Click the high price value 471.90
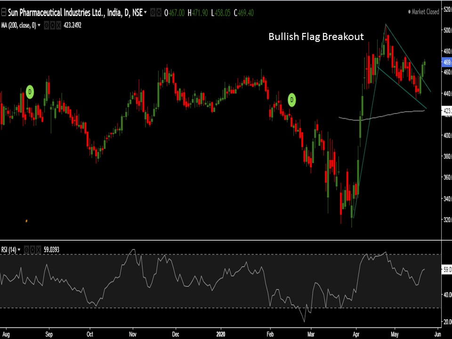The image size is (452, 339). pos(200,13)
